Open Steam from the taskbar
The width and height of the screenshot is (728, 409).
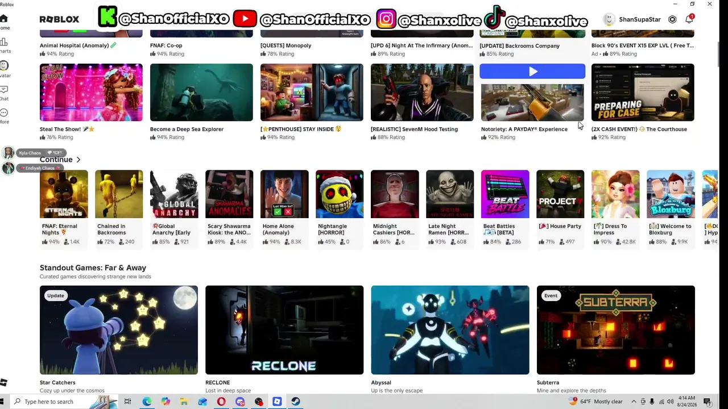click(296, 402)
